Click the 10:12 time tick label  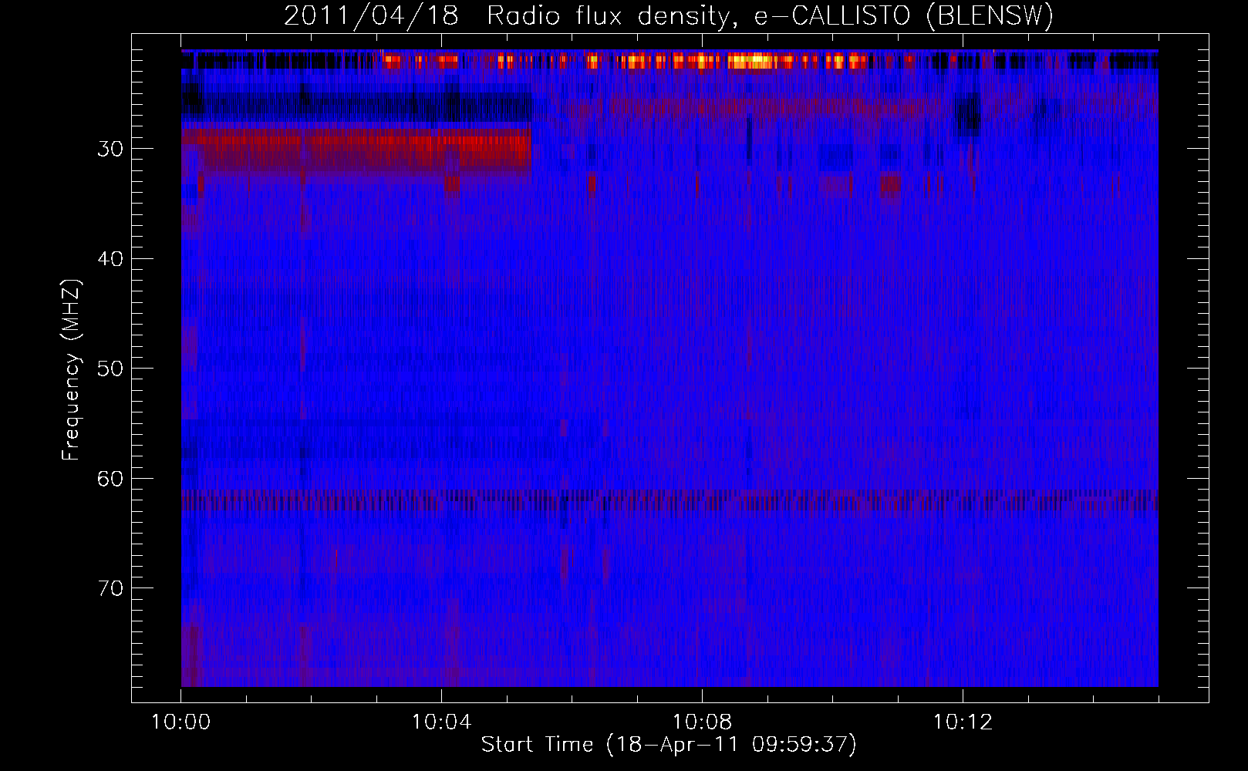963,722
